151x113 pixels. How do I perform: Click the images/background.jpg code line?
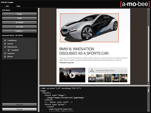(66, 97)
